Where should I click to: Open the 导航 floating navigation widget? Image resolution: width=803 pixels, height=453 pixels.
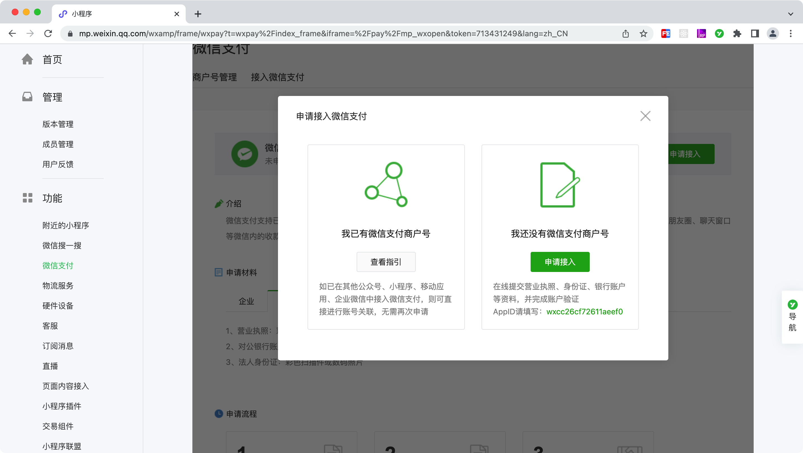coord(792,317)
